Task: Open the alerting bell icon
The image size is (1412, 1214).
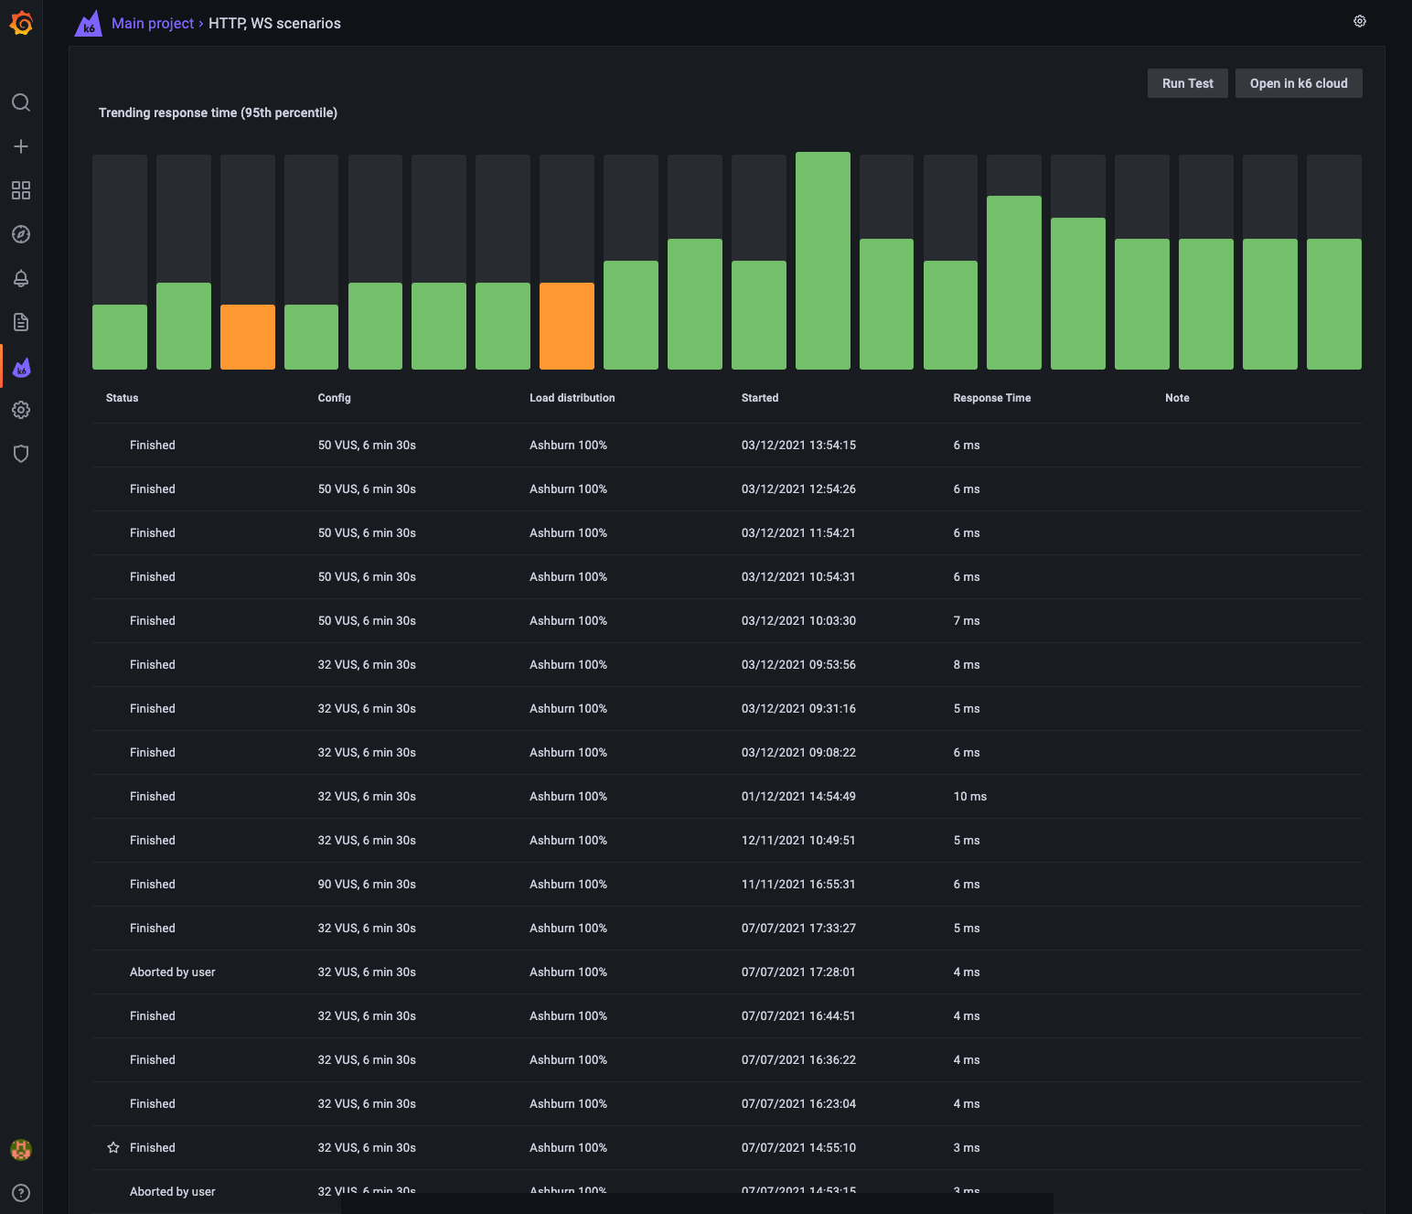Action: click(x=21, y=278)
